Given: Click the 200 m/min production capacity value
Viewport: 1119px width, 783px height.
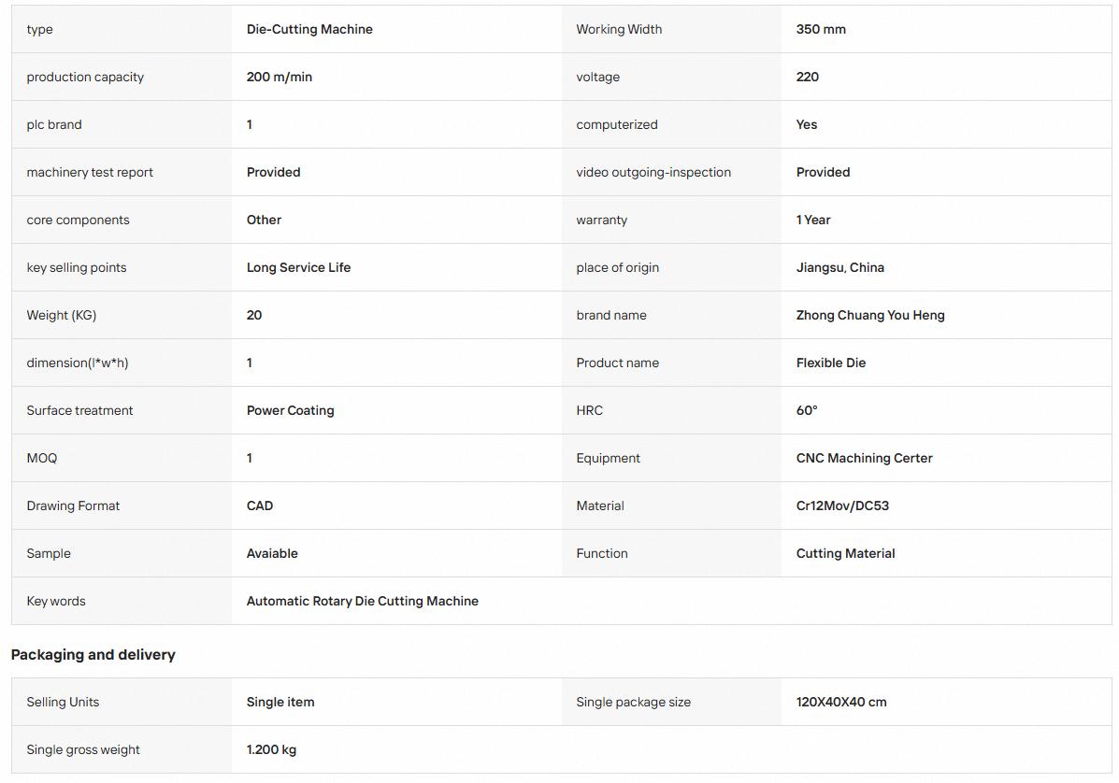Looking at the screenshot, I should (x=279, y=77).
